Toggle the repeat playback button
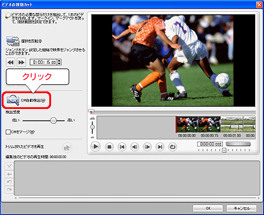264x215 pixels. pyautogui.click(x=172, y=146)
